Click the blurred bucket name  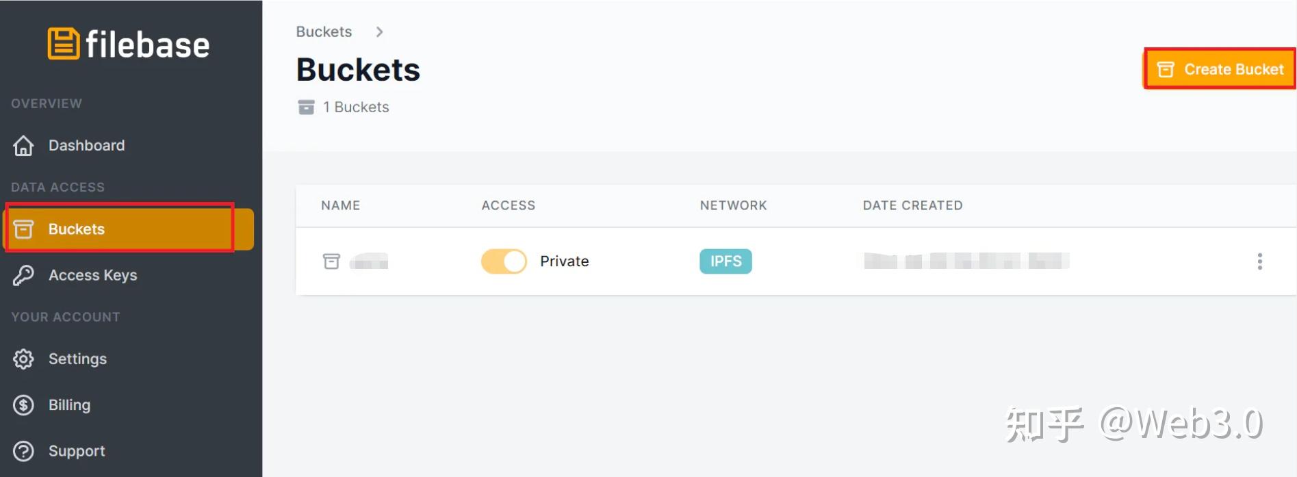(x=369, y=261)
